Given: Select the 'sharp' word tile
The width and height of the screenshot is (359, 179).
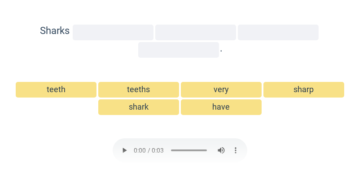Looking at the screenshot, I should click(304, 90).
